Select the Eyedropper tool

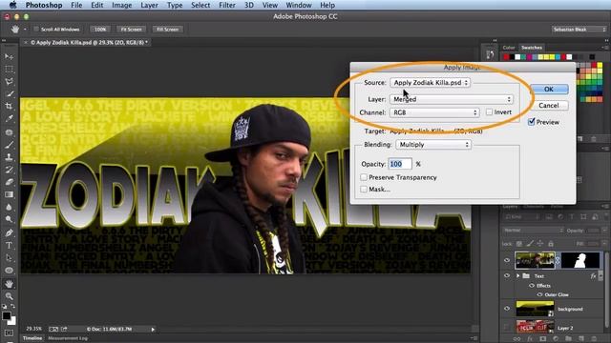tap(9, 118)
